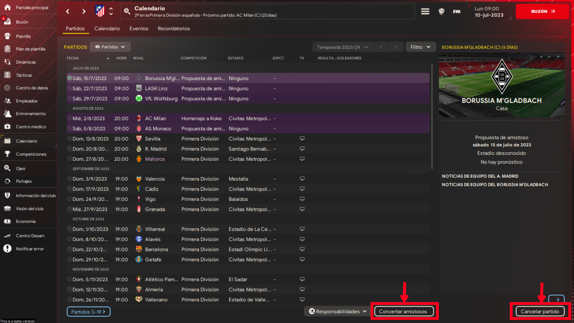The width and height of the screenshot is (574, 323).
Task: Open Información del club shield icon
Action: (7, 196)
